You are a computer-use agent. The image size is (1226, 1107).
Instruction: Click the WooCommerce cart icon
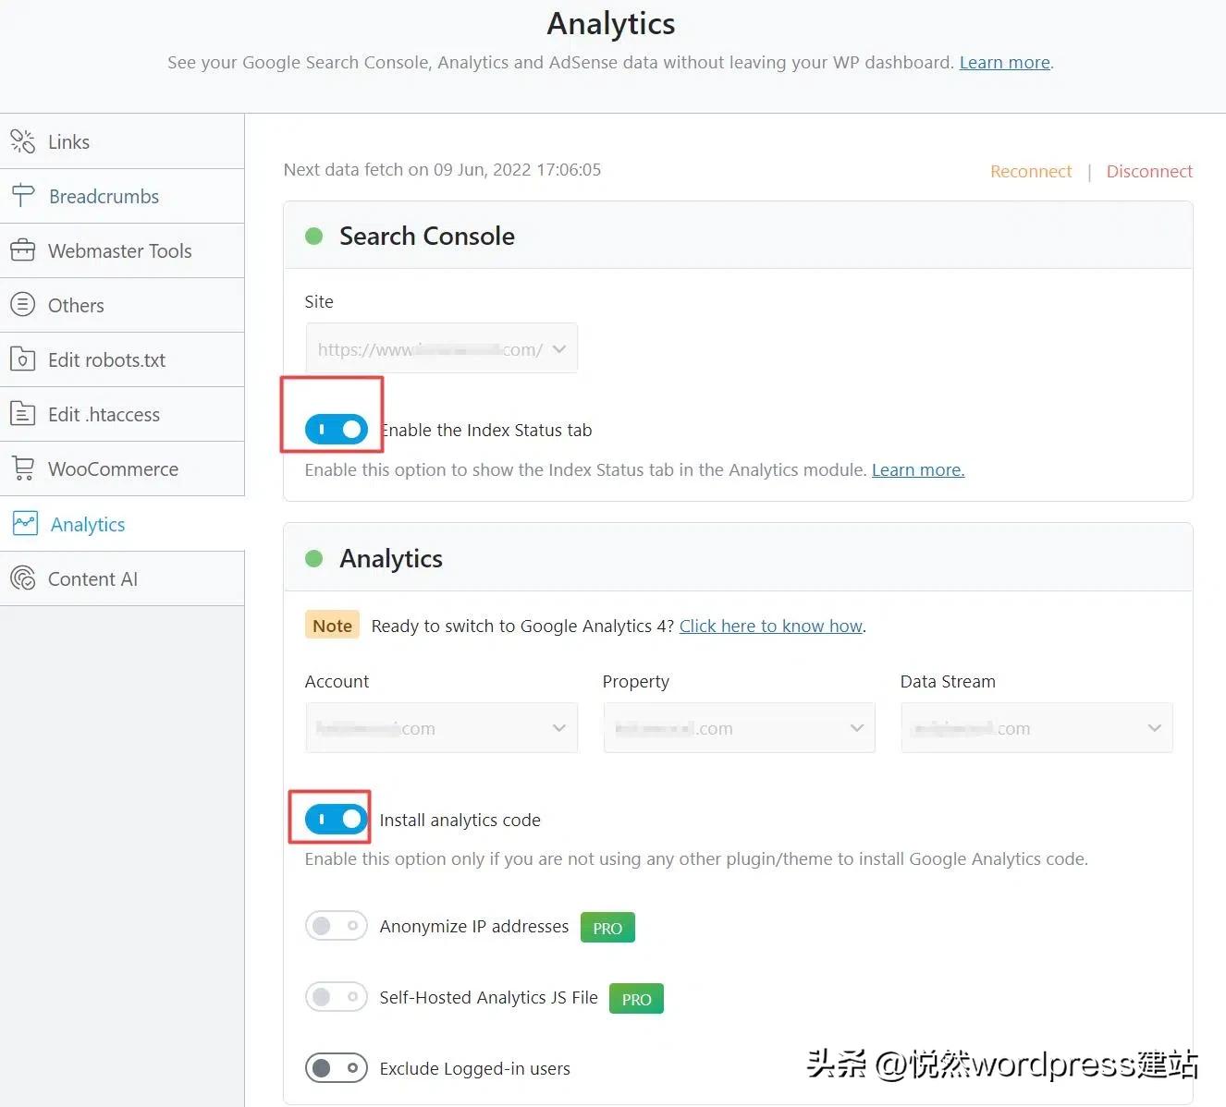[x=23, y=468]
